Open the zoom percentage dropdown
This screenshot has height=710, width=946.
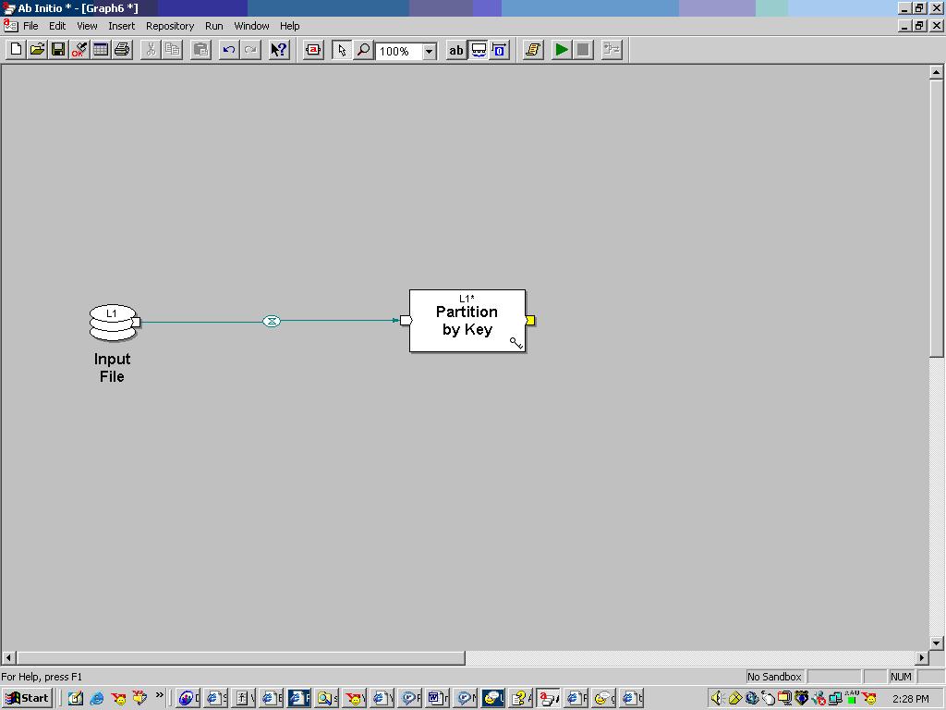[430, 50]
